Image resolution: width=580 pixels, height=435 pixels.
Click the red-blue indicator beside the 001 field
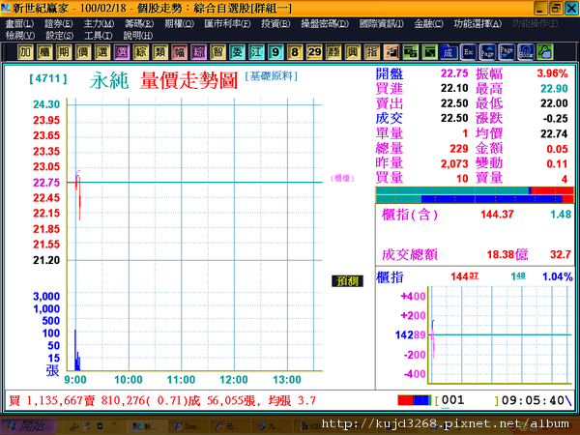click(x=415, y=400)
